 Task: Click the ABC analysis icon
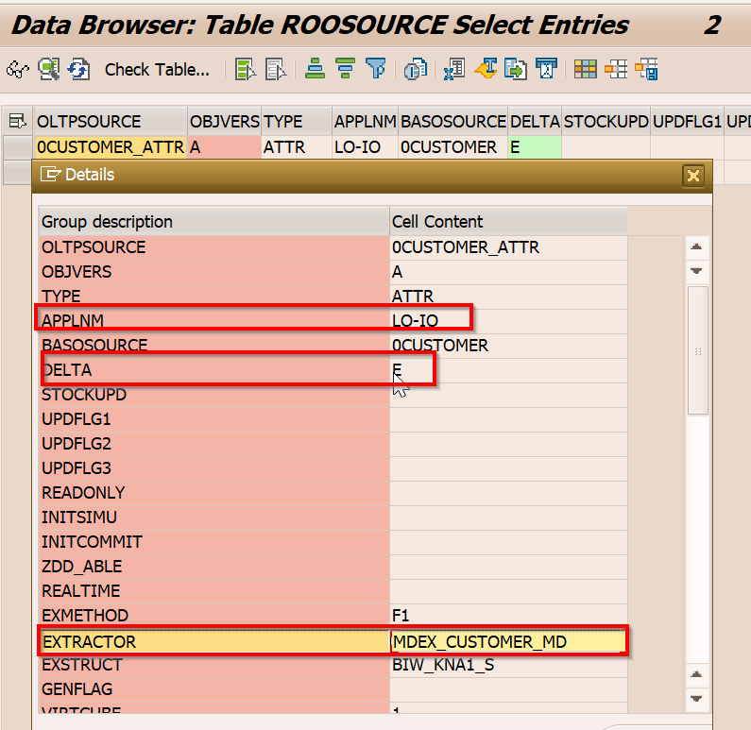tap(547, 68)
